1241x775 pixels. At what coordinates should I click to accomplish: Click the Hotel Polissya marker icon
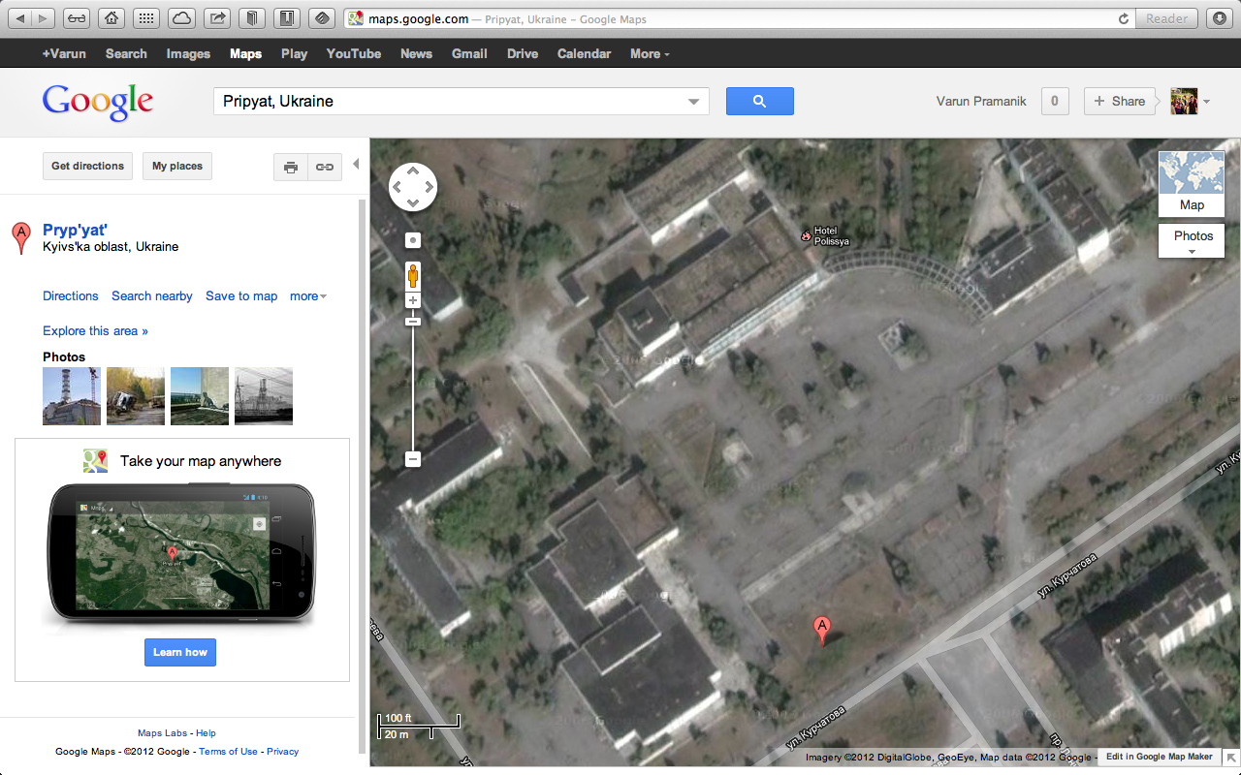click(805, 235)
